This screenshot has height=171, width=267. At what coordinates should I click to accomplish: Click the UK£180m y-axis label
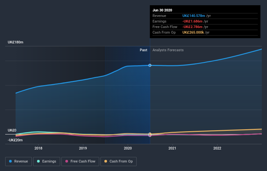pos(16,42)
